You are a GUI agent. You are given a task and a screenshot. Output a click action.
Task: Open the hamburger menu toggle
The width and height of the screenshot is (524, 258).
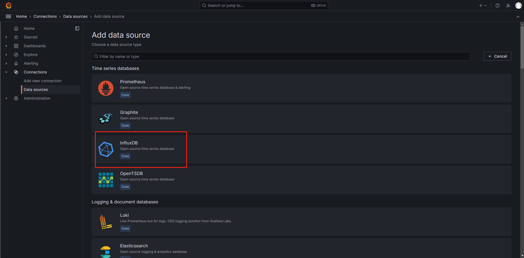8,16
